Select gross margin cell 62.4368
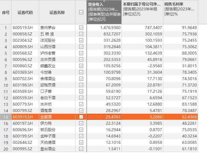Viewport: 207px width, 154px height. pos(180,117)
